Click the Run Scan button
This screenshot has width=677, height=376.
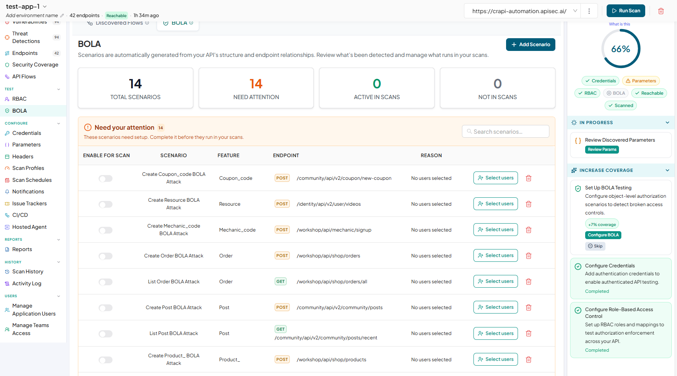pyautogui.click(x=626, y=11)
